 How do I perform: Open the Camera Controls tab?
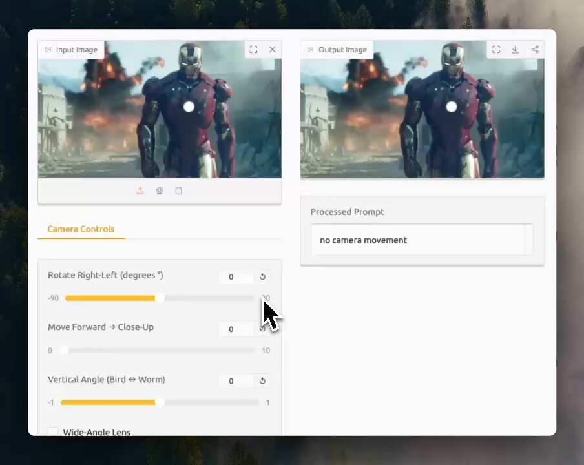point(81,229)
